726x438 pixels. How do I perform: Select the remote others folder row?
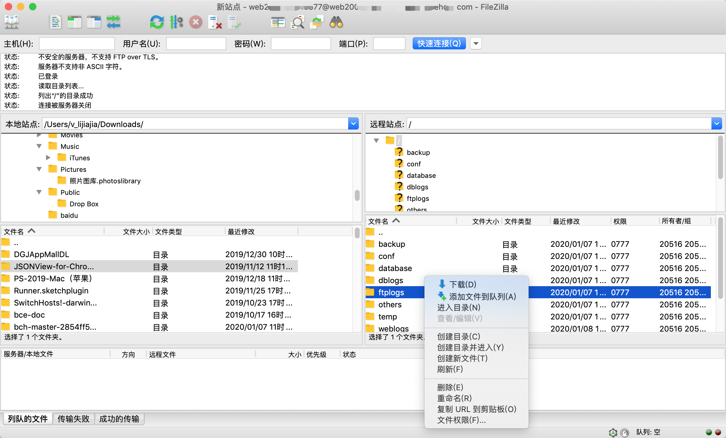[538, 305]
